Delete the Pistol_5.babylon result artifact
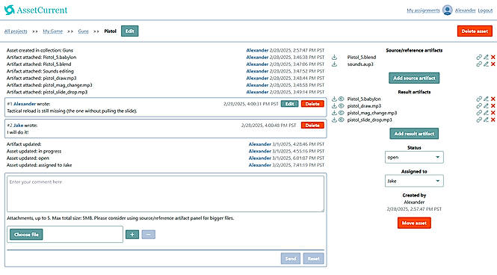The width and height of the screenshot is (497, 275). pos(493,99)
